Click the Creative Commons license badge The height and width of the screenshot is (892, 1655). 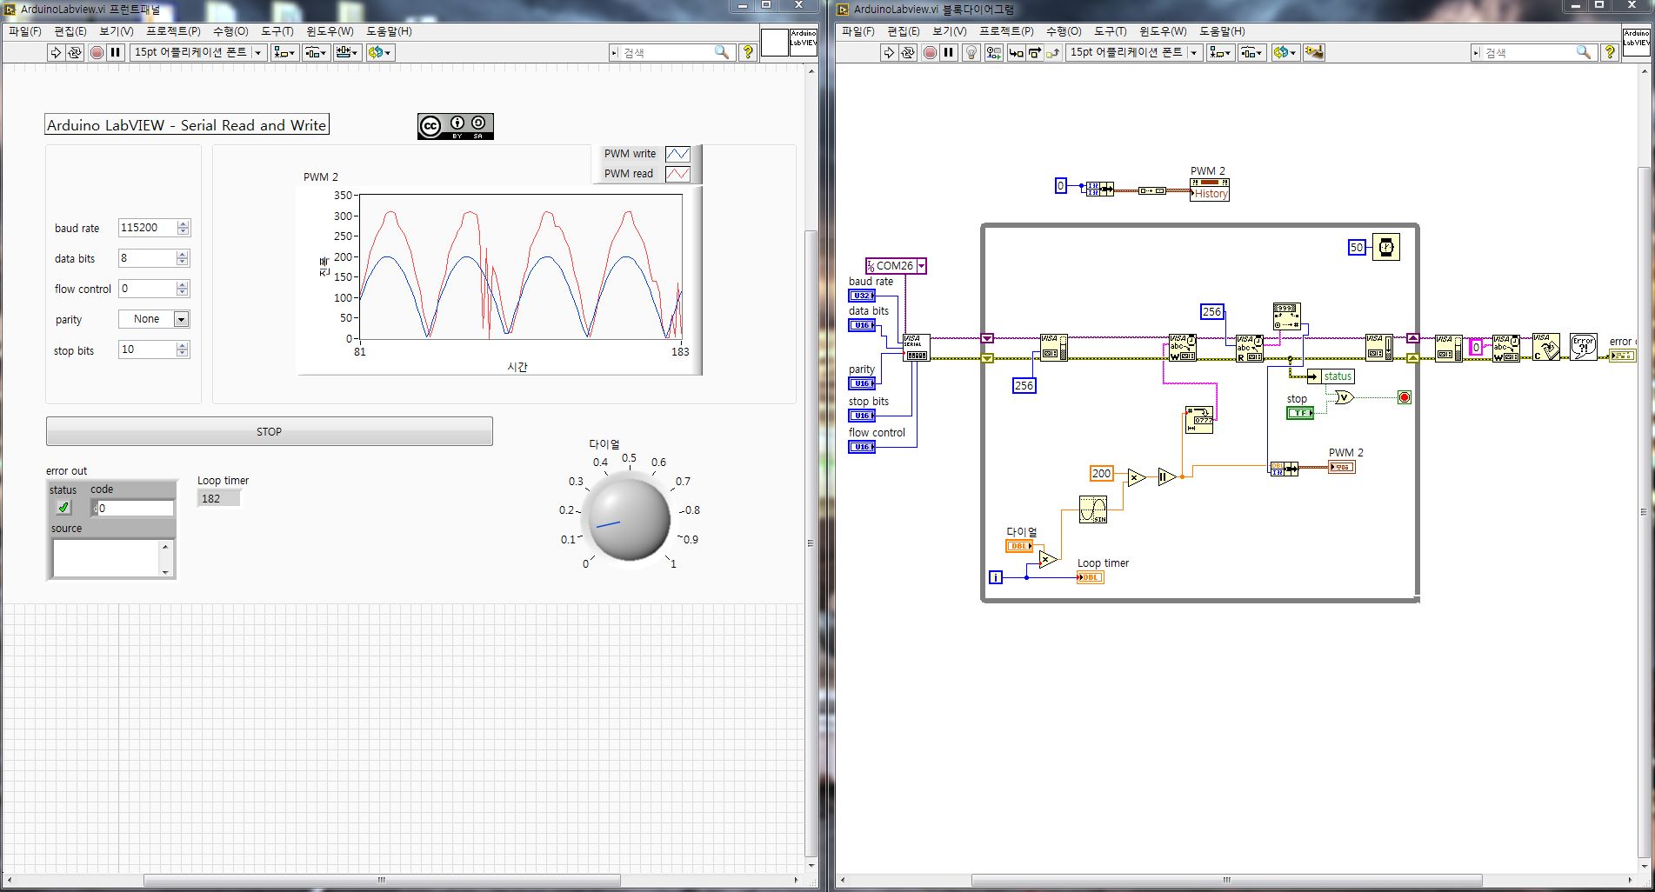456,126
